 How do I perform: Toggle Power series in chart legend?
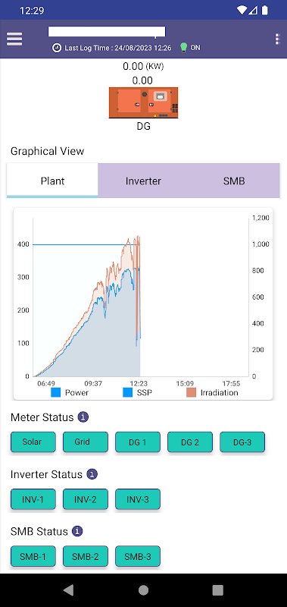pos(70,392)
